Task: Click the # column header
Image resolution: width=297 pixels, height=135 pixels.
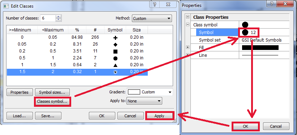Action: pos(95,30)
